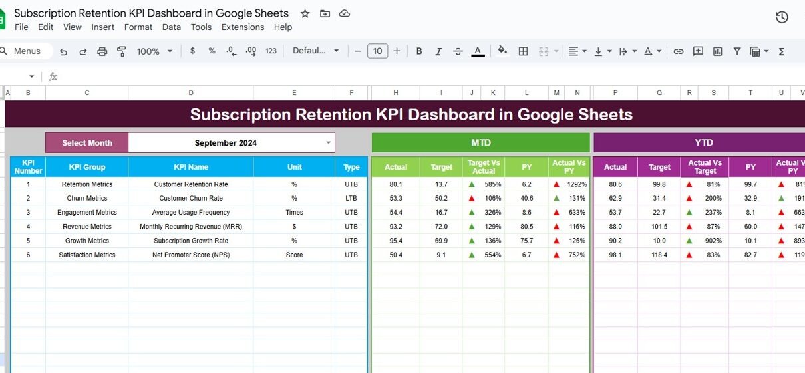
Task: Click the Insert link icon
Action: (679, 51)
